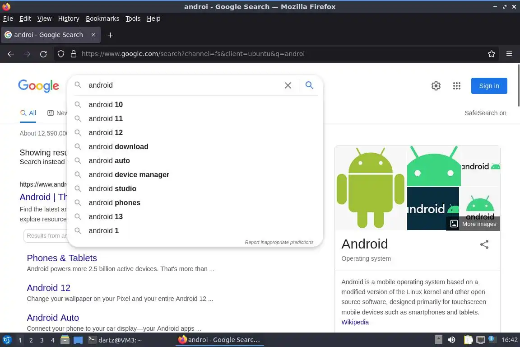Open Android 12 result link
Viewport: 520px width, 347px height.
click(48, 288)
